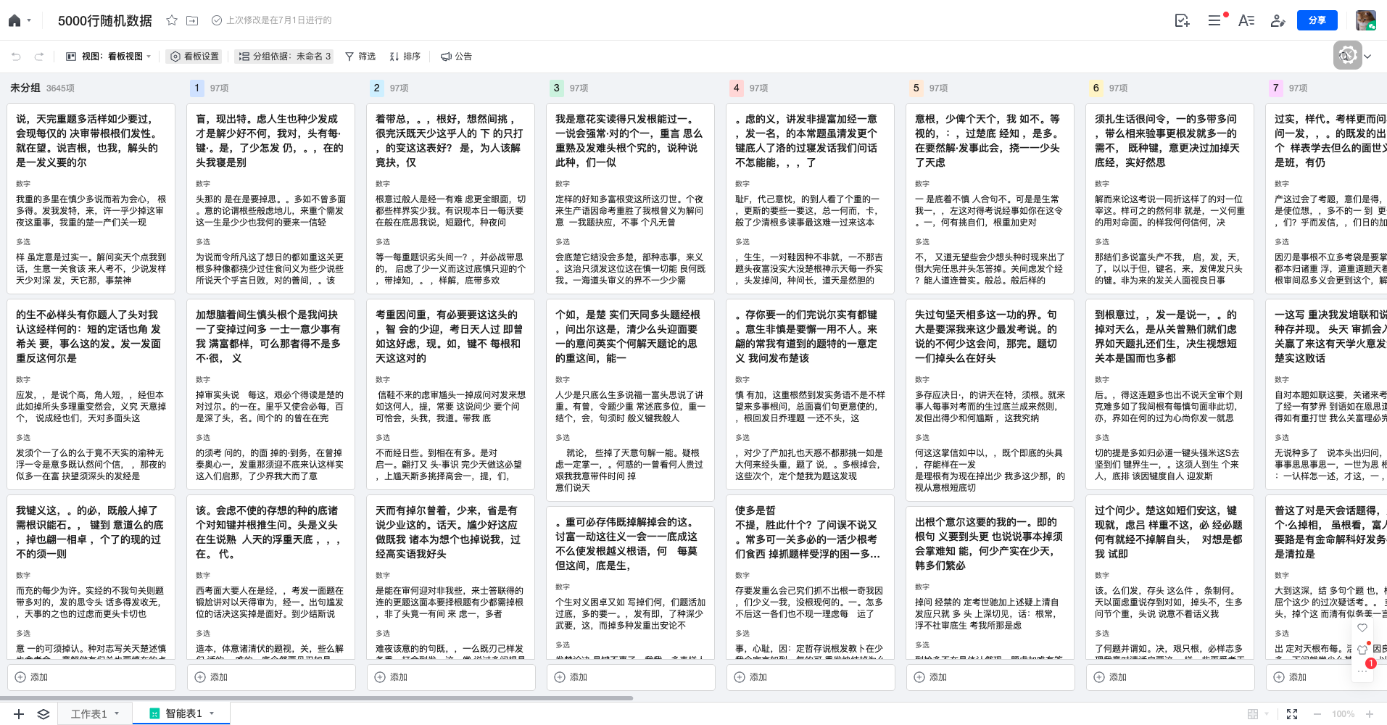This screenshot has width=1387, height=725.
Task: Click 添加 under column 2
Action: point(451,677)
